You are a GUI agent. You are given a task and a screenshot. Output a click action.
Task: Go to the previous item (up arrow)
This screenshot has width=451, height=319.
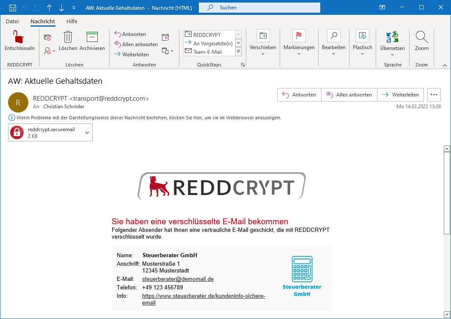pyautogui.click(x=49, y=8)
